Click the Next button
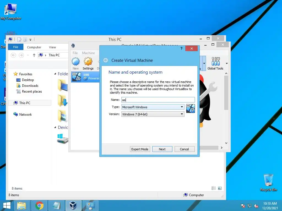 click(x=162, y=149)
